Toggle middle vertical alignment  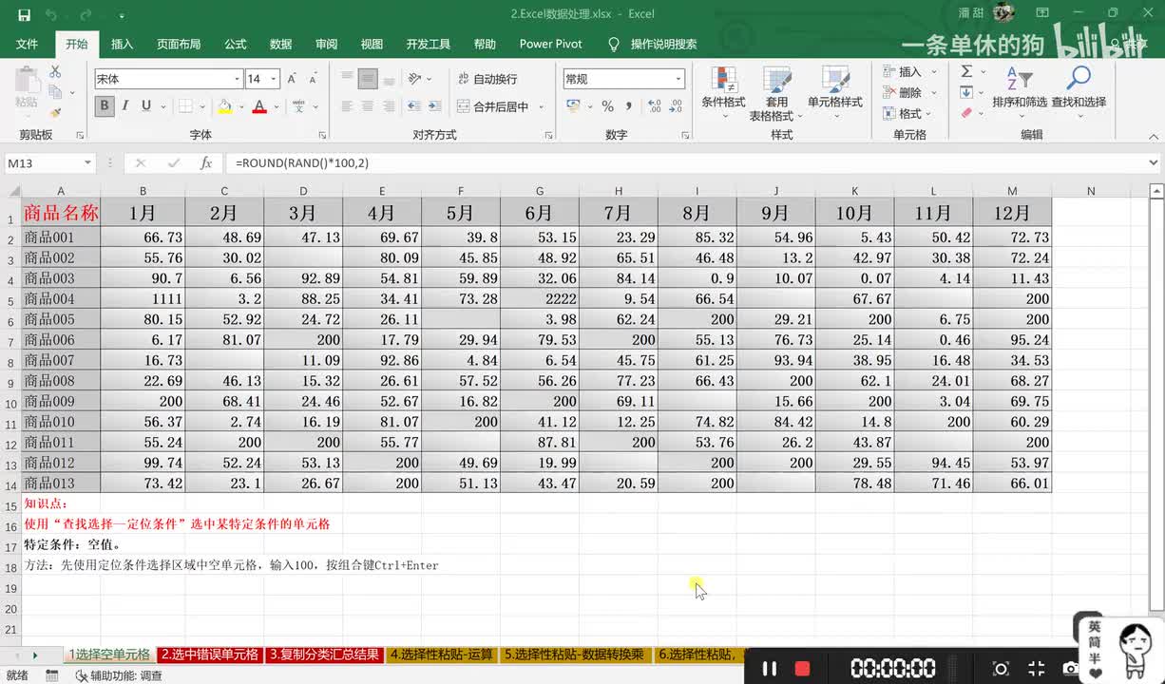coord(369,79)
